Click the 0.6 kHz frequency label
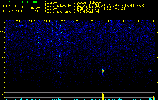Screen dimensions: 158x100 point(2,95)
